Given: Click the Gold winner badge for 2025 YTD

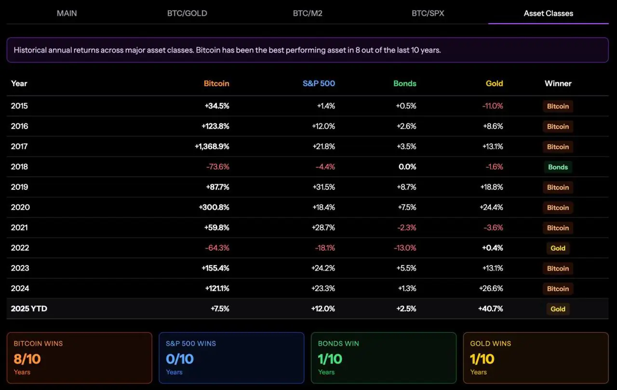Looking at the screenshot, I should point(558,309).
